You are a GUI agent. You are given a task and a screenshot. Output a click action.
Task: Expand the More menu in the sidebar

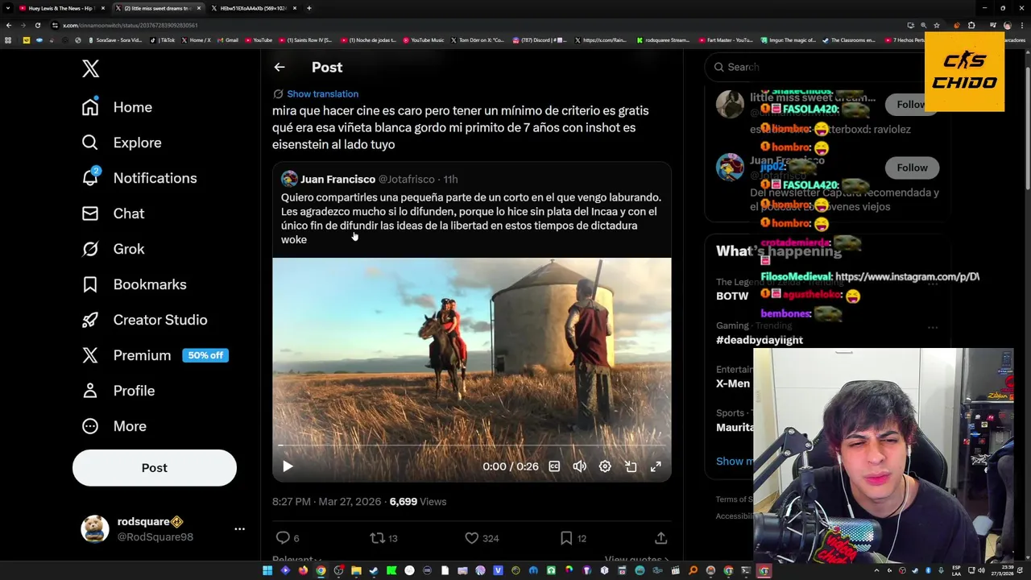114,426
